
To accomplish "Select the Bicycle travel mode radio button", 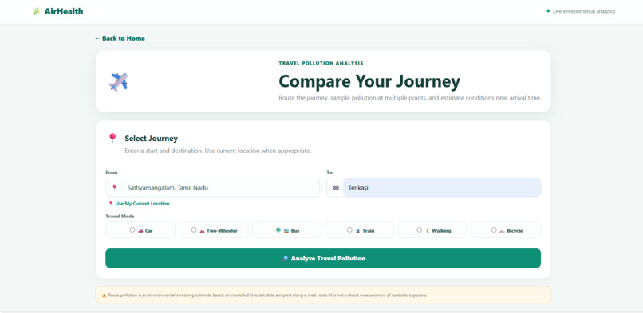I will pyautogui.click(x=494, y=230).
